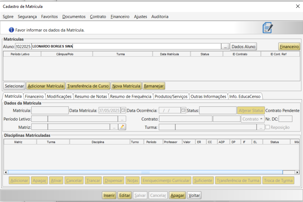Open the Ajustes menu
Viewport: 303px width, 202px height.
[141, 17]
